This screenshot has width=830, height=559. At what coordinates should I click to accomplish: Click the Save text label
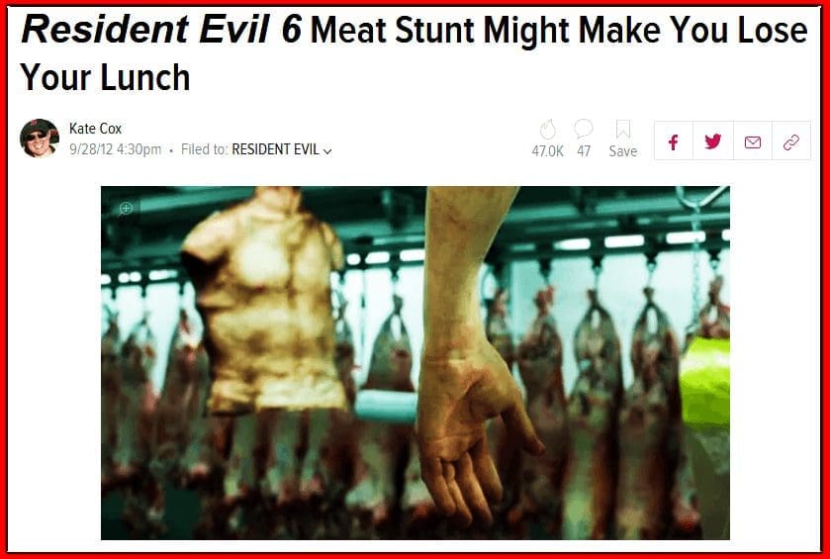coord(623,151)
